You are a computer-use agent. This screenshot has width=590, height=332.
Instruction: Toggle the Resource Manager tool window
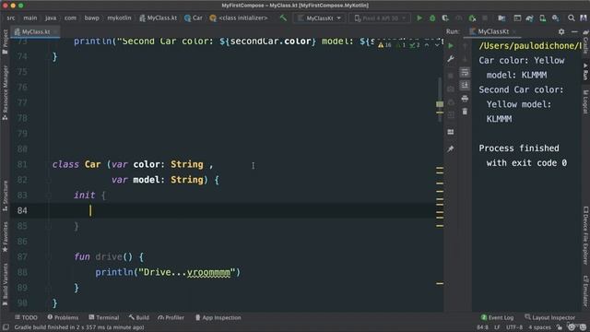pos(5,92)
